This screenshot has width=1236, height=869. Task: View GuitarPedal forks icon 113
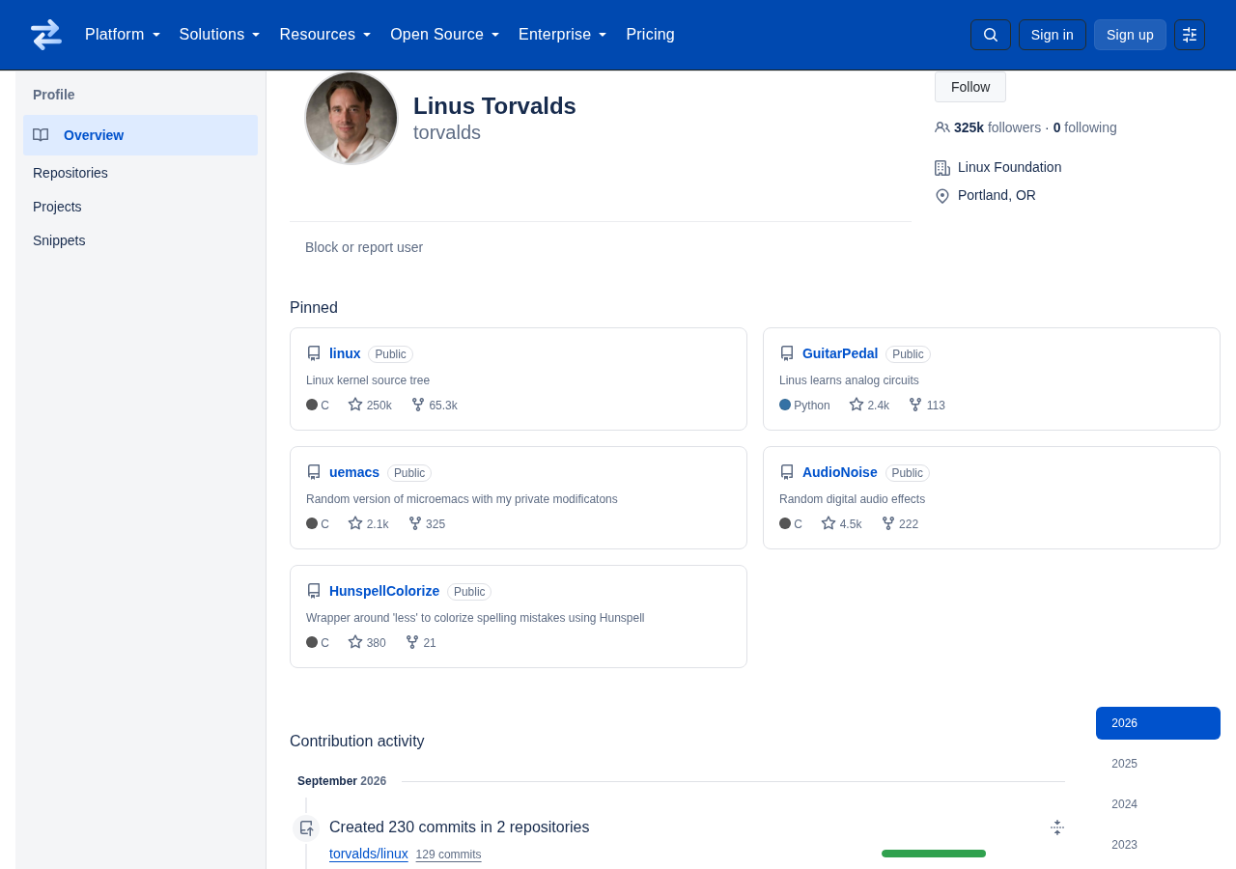pos(915,405)
